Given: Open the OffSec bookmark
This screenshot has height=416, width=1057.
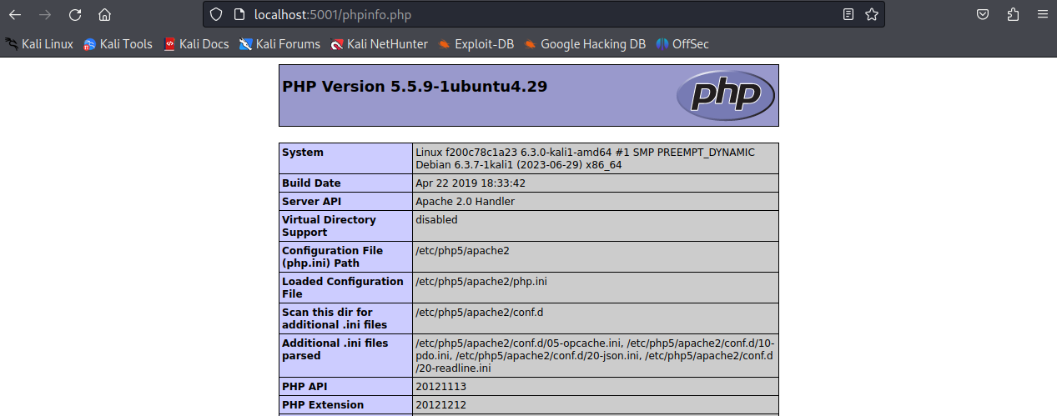Looking at the screenshot, I should [x=682, y=44].
